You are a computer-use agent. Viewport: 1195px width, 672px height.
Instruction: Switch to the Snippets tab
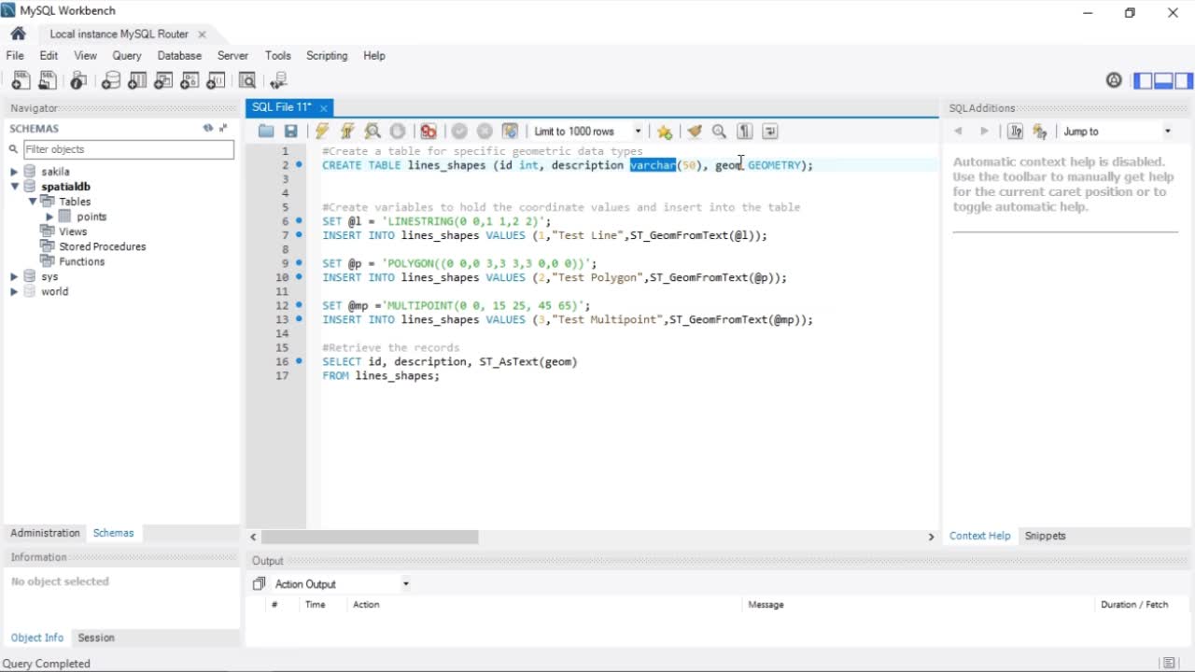1045,536
